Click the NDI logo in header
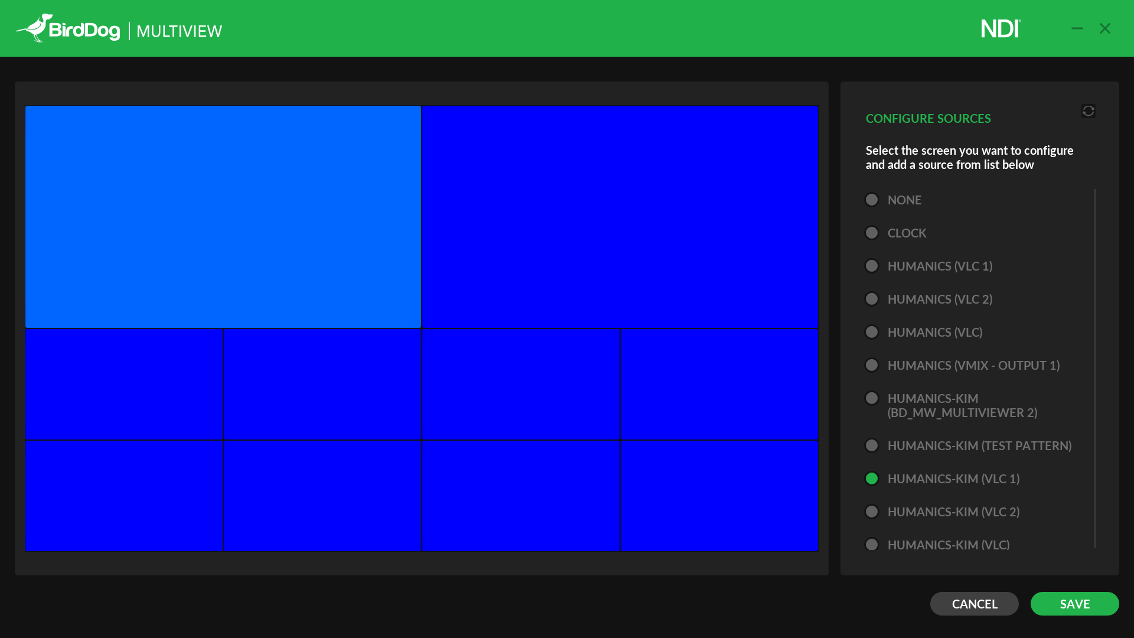 [1001, 28]
